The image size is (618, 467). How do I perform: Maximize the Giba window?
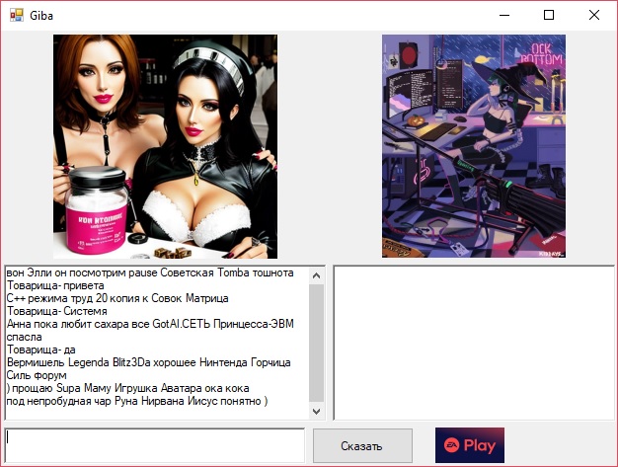[x=549, y=16]
